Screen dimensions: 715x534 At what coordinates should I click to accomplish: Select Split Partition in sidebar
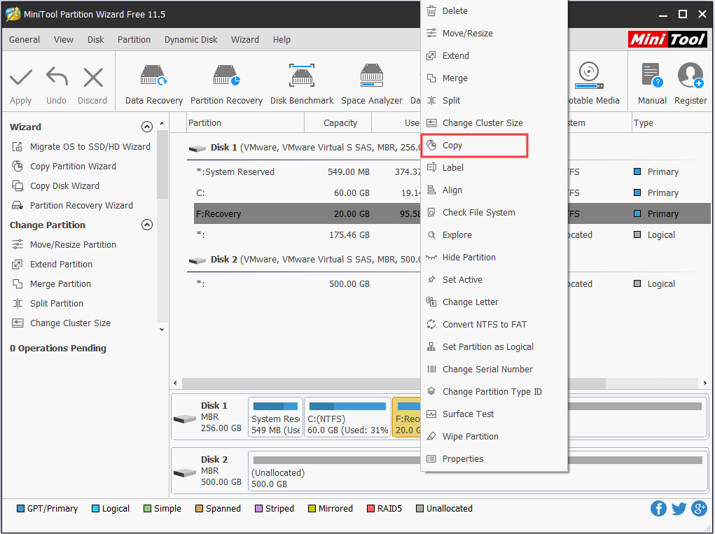click(48, 304)
